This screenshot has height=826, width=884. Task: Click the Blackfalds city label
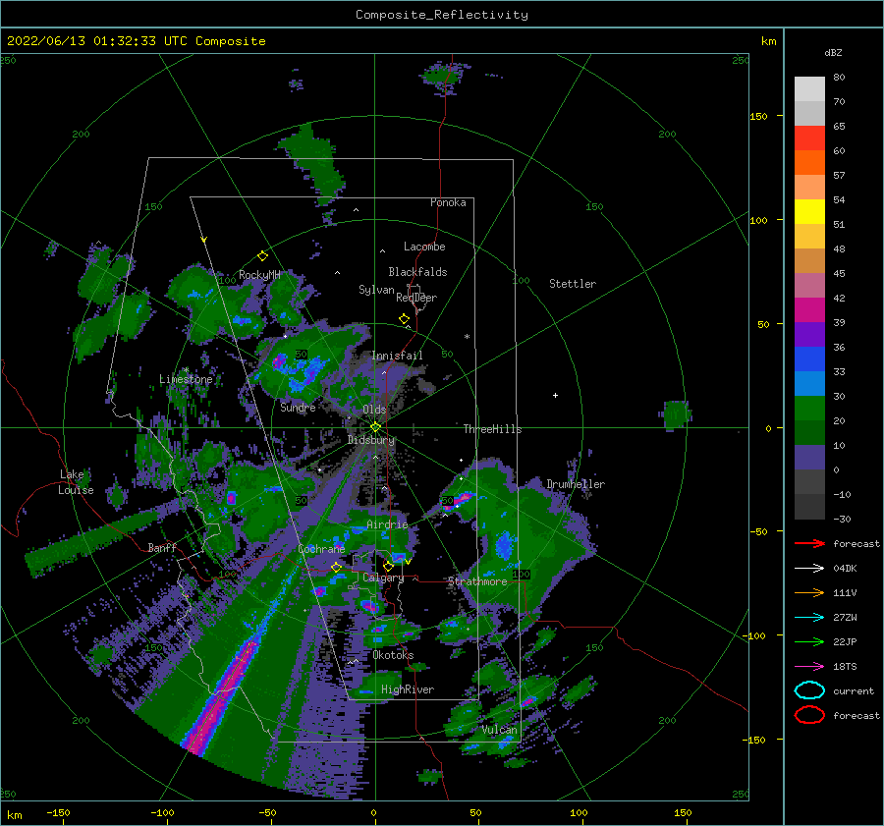[x=417, y=272]
